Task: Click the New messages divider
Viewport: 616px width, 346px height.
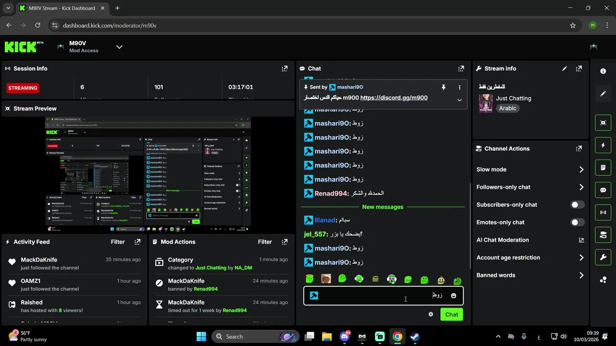Action: [x=383, y=207]
